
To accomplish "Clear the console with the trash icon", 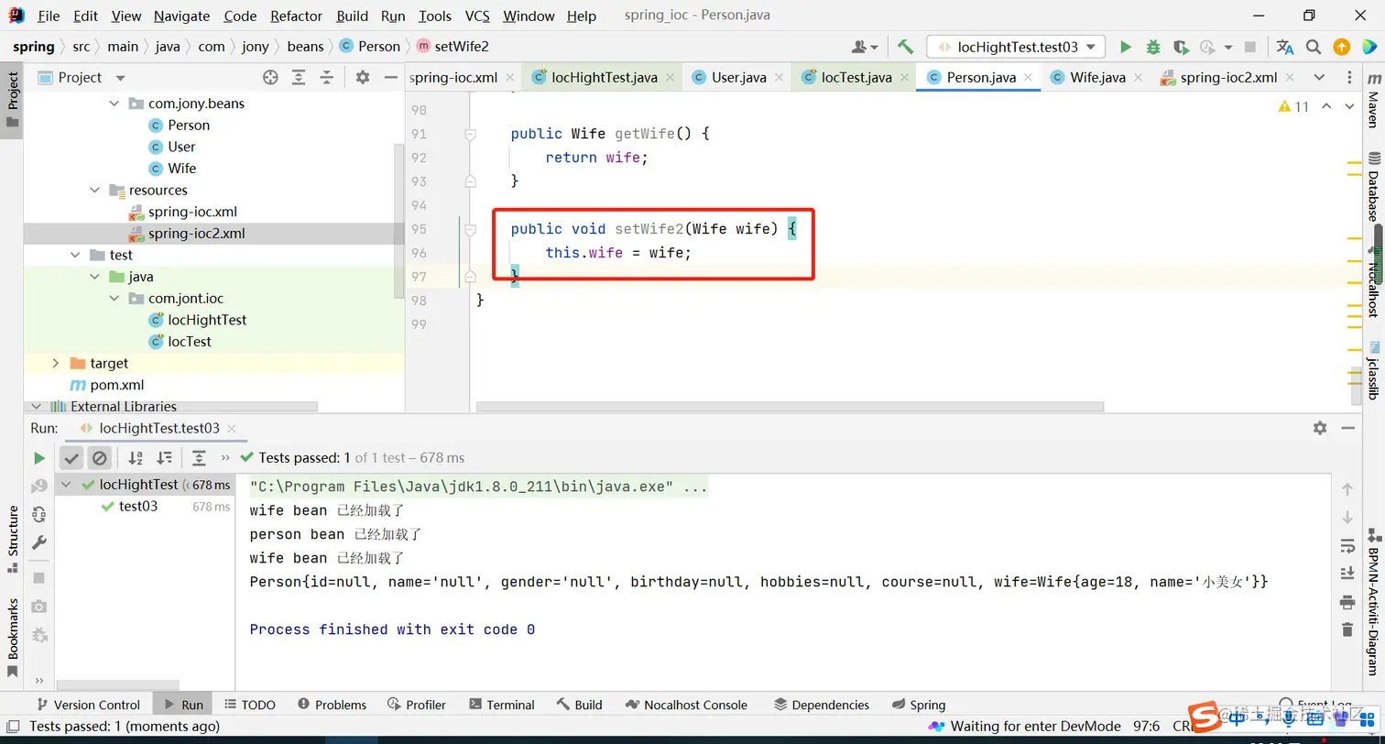I will 1347,629.
